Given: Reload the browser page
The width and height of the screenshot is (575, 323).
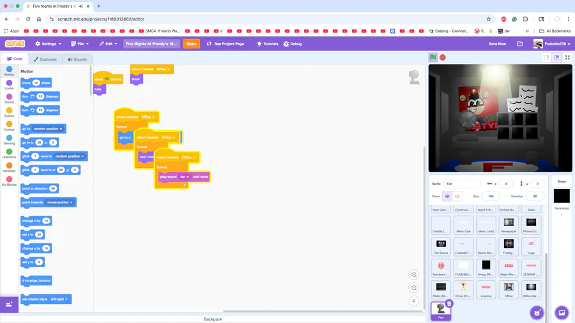Looking at the screenshot, I should (x=28, y=19).
